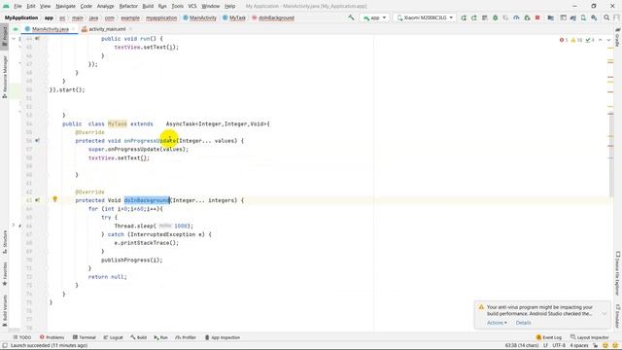The image size is (622, 350).
Task: Click the Launch succeeded status message
Action: 50,345
